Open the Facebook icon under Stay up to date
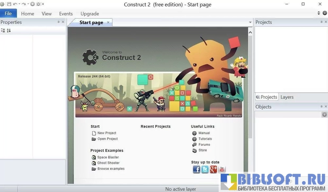Screen dimensions: 328x192 coord(196,169)
